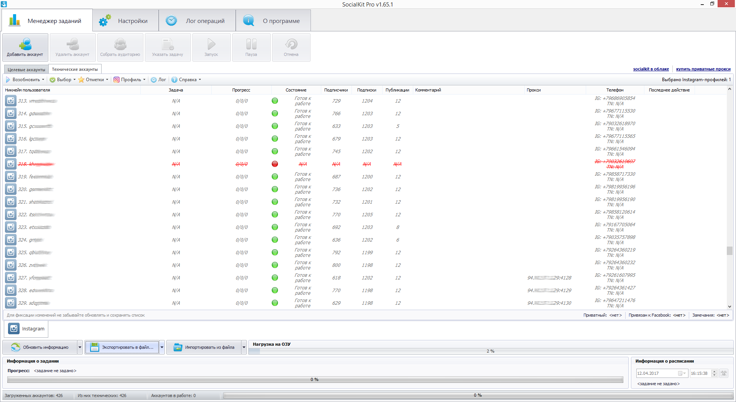
Task: Click Instagram icon of row 329
Action: coord(11,303)
